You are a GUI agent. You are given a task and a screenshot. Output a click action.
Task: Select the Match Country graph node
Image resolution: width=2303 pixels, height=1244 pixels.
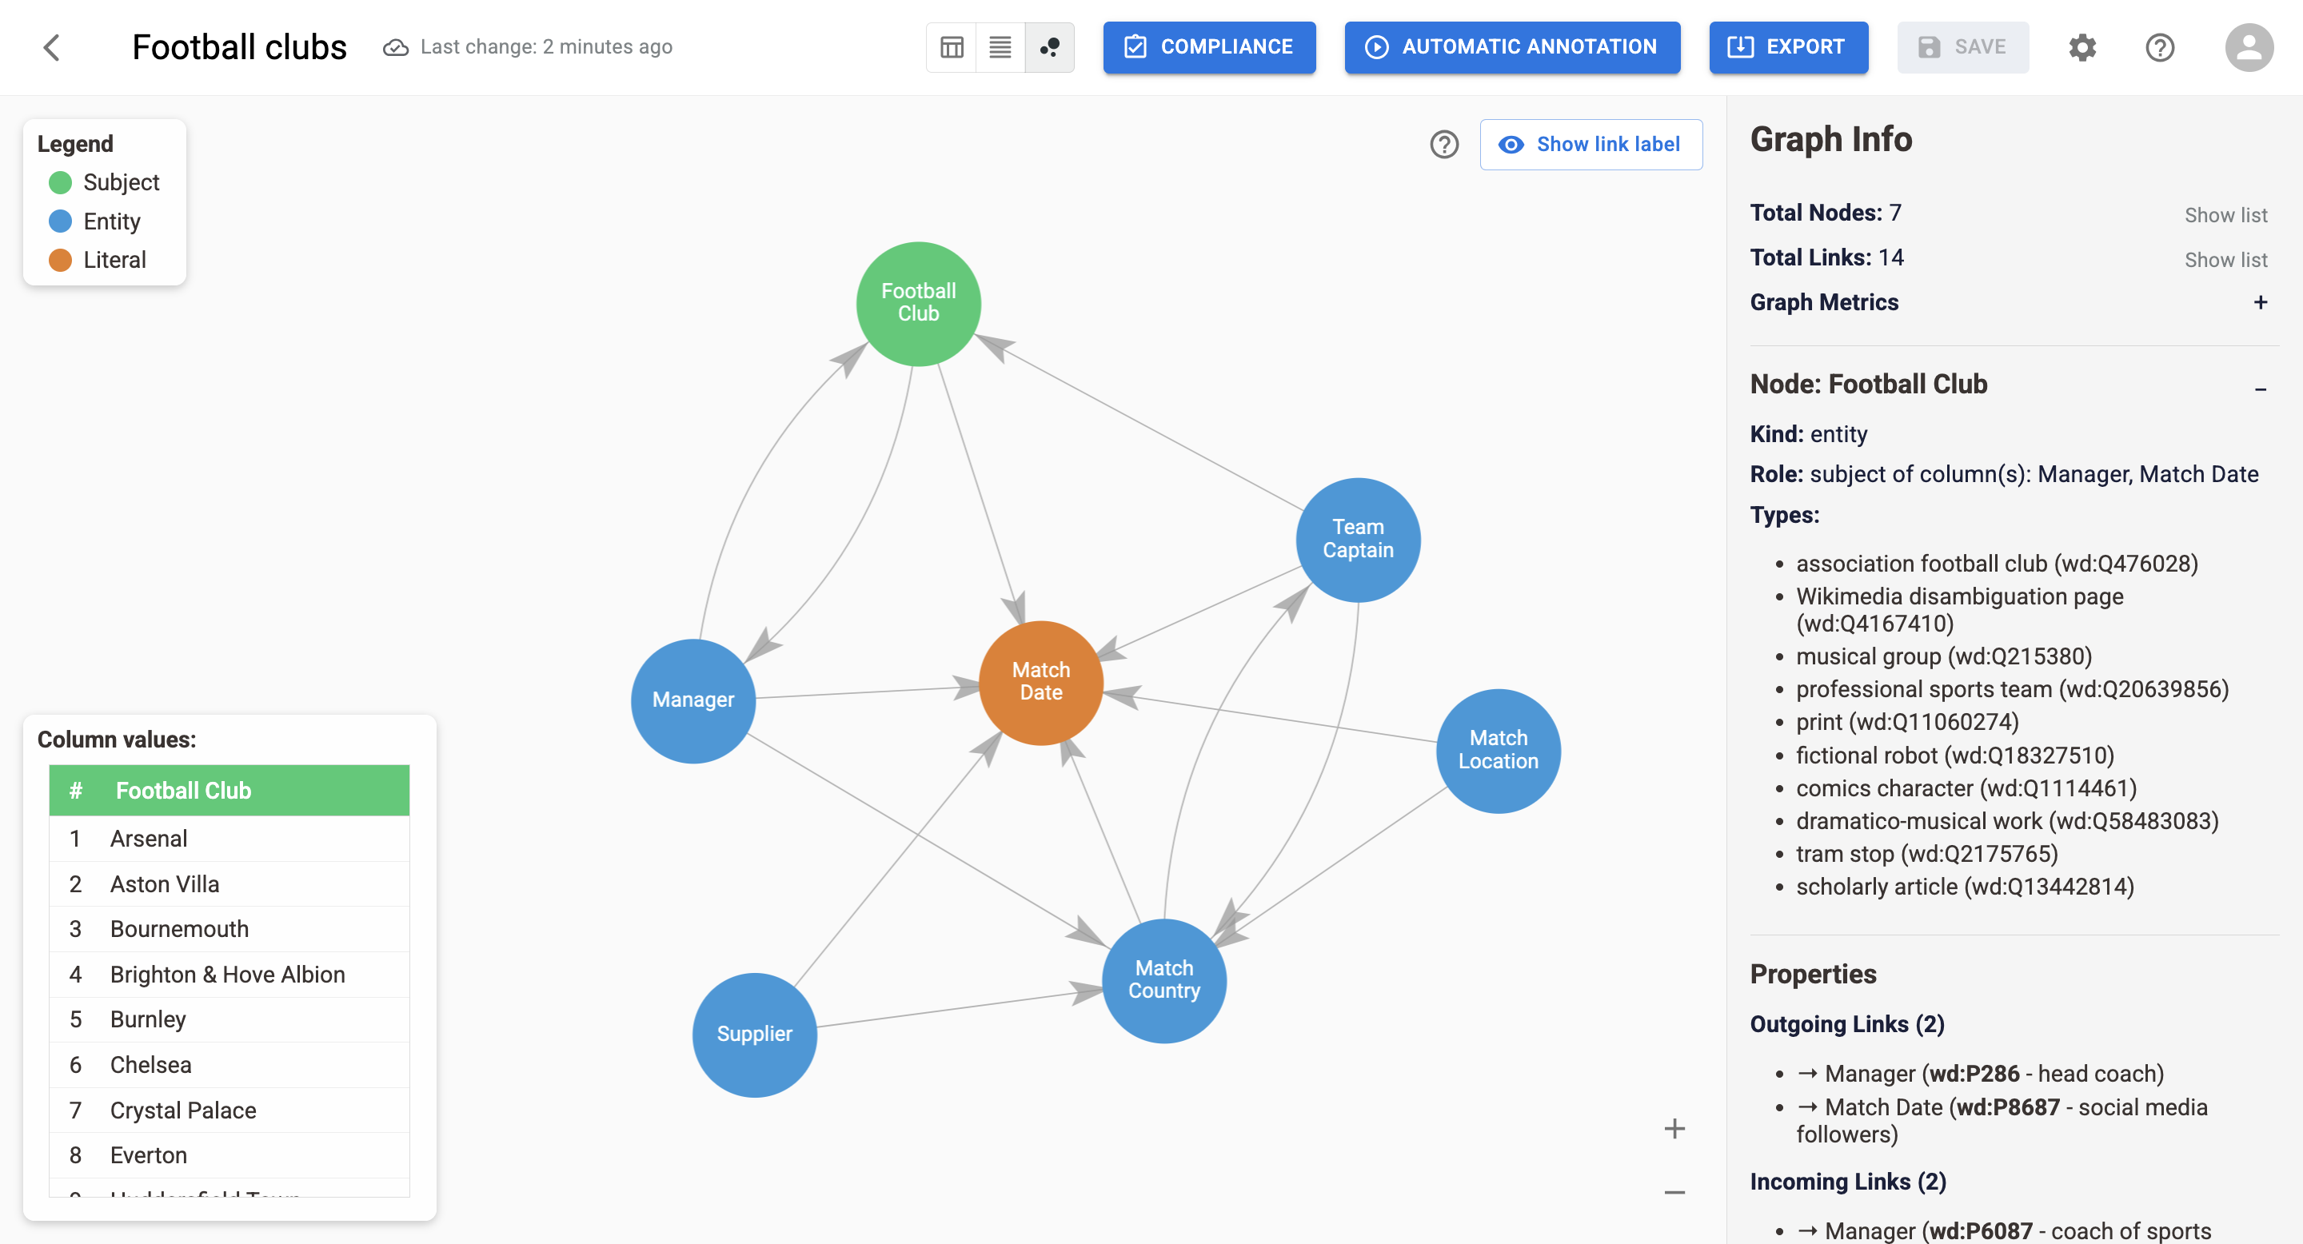pyautogui.click(x=1164, y=979)
